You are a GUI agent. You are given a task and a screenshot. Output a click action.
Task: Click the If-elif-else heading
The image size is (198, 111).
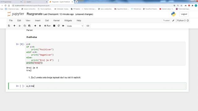coord(32,37)
